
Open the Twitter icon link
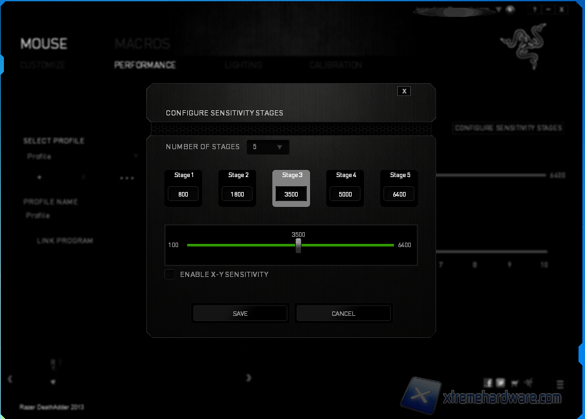[500, 383]
